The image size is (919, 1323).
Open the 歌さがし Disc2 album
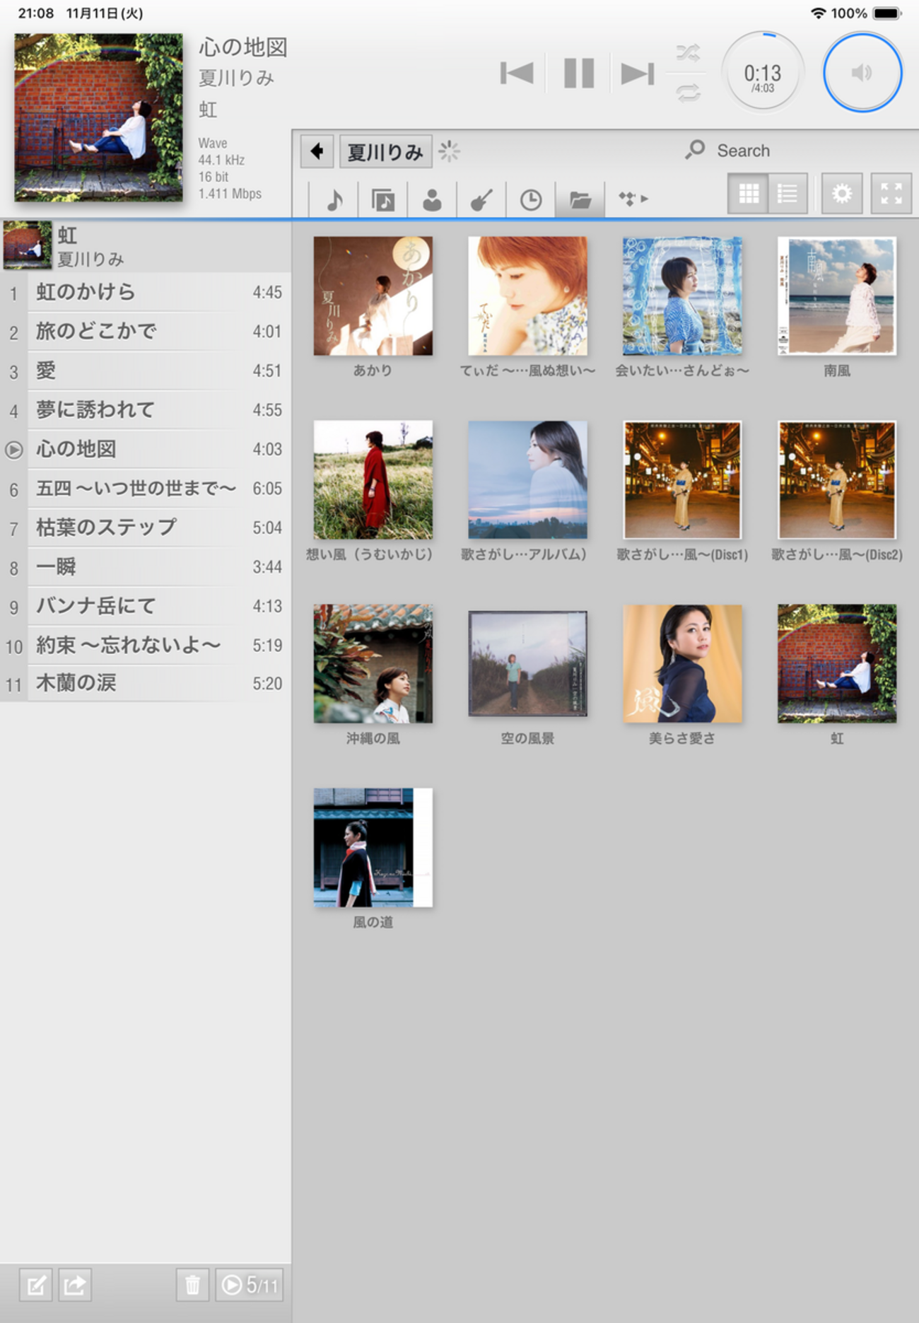837,479
